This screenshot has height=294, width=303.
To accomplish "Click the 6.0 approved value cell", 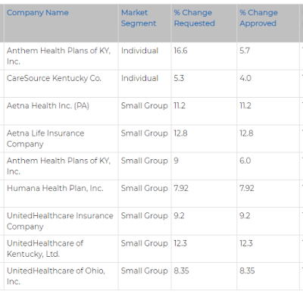I will pos(268,166).
